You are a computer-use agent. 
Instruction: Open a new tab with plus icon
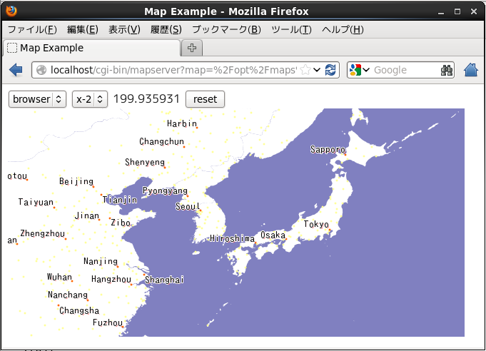click(192, 48)
